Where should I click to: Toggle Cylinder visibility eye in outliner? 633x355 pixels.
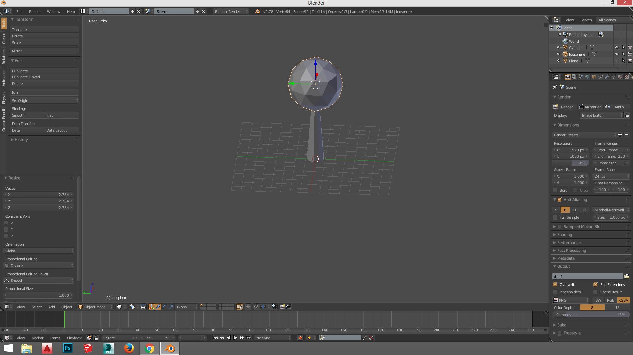(x=617, y=47)
